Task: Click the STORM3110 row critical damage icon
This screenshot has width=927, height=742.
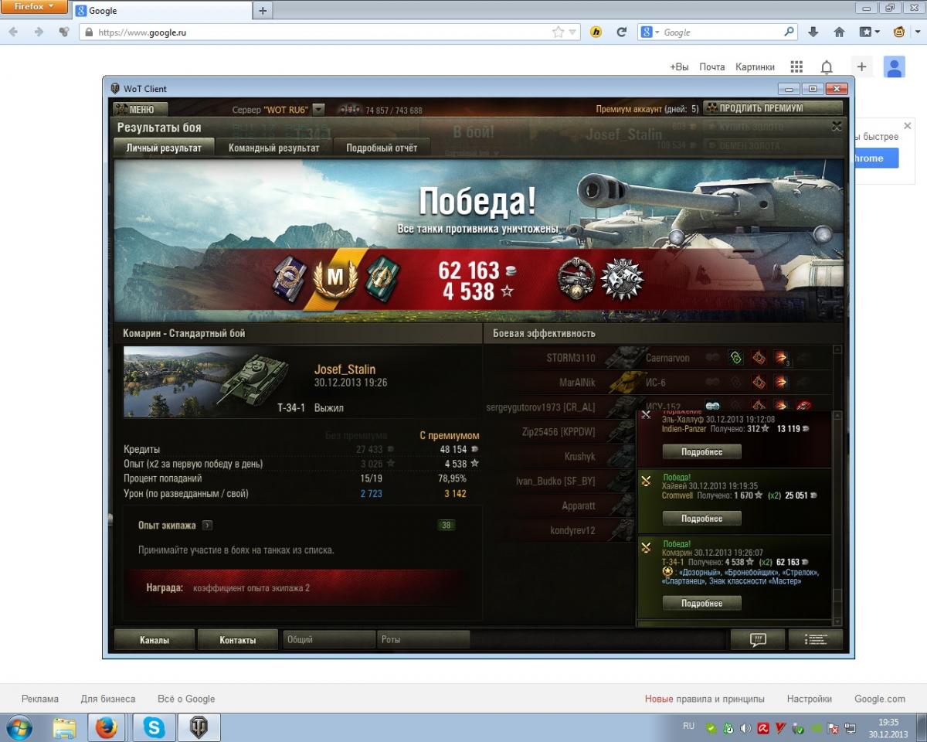Action: pyautogui.click(x=759, y=358)
